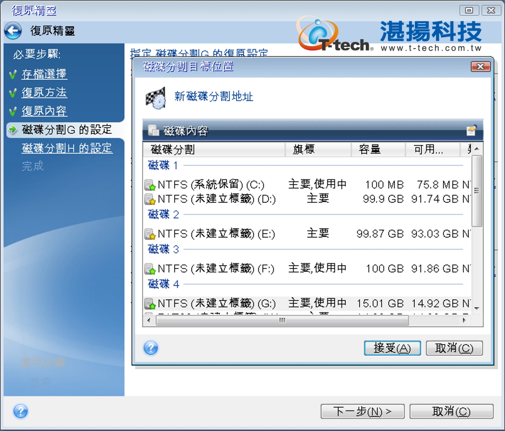The image size is (505, 431).
Task: Select NTFS (未建立標籤) (E:) partition
Action: point(307,234)
